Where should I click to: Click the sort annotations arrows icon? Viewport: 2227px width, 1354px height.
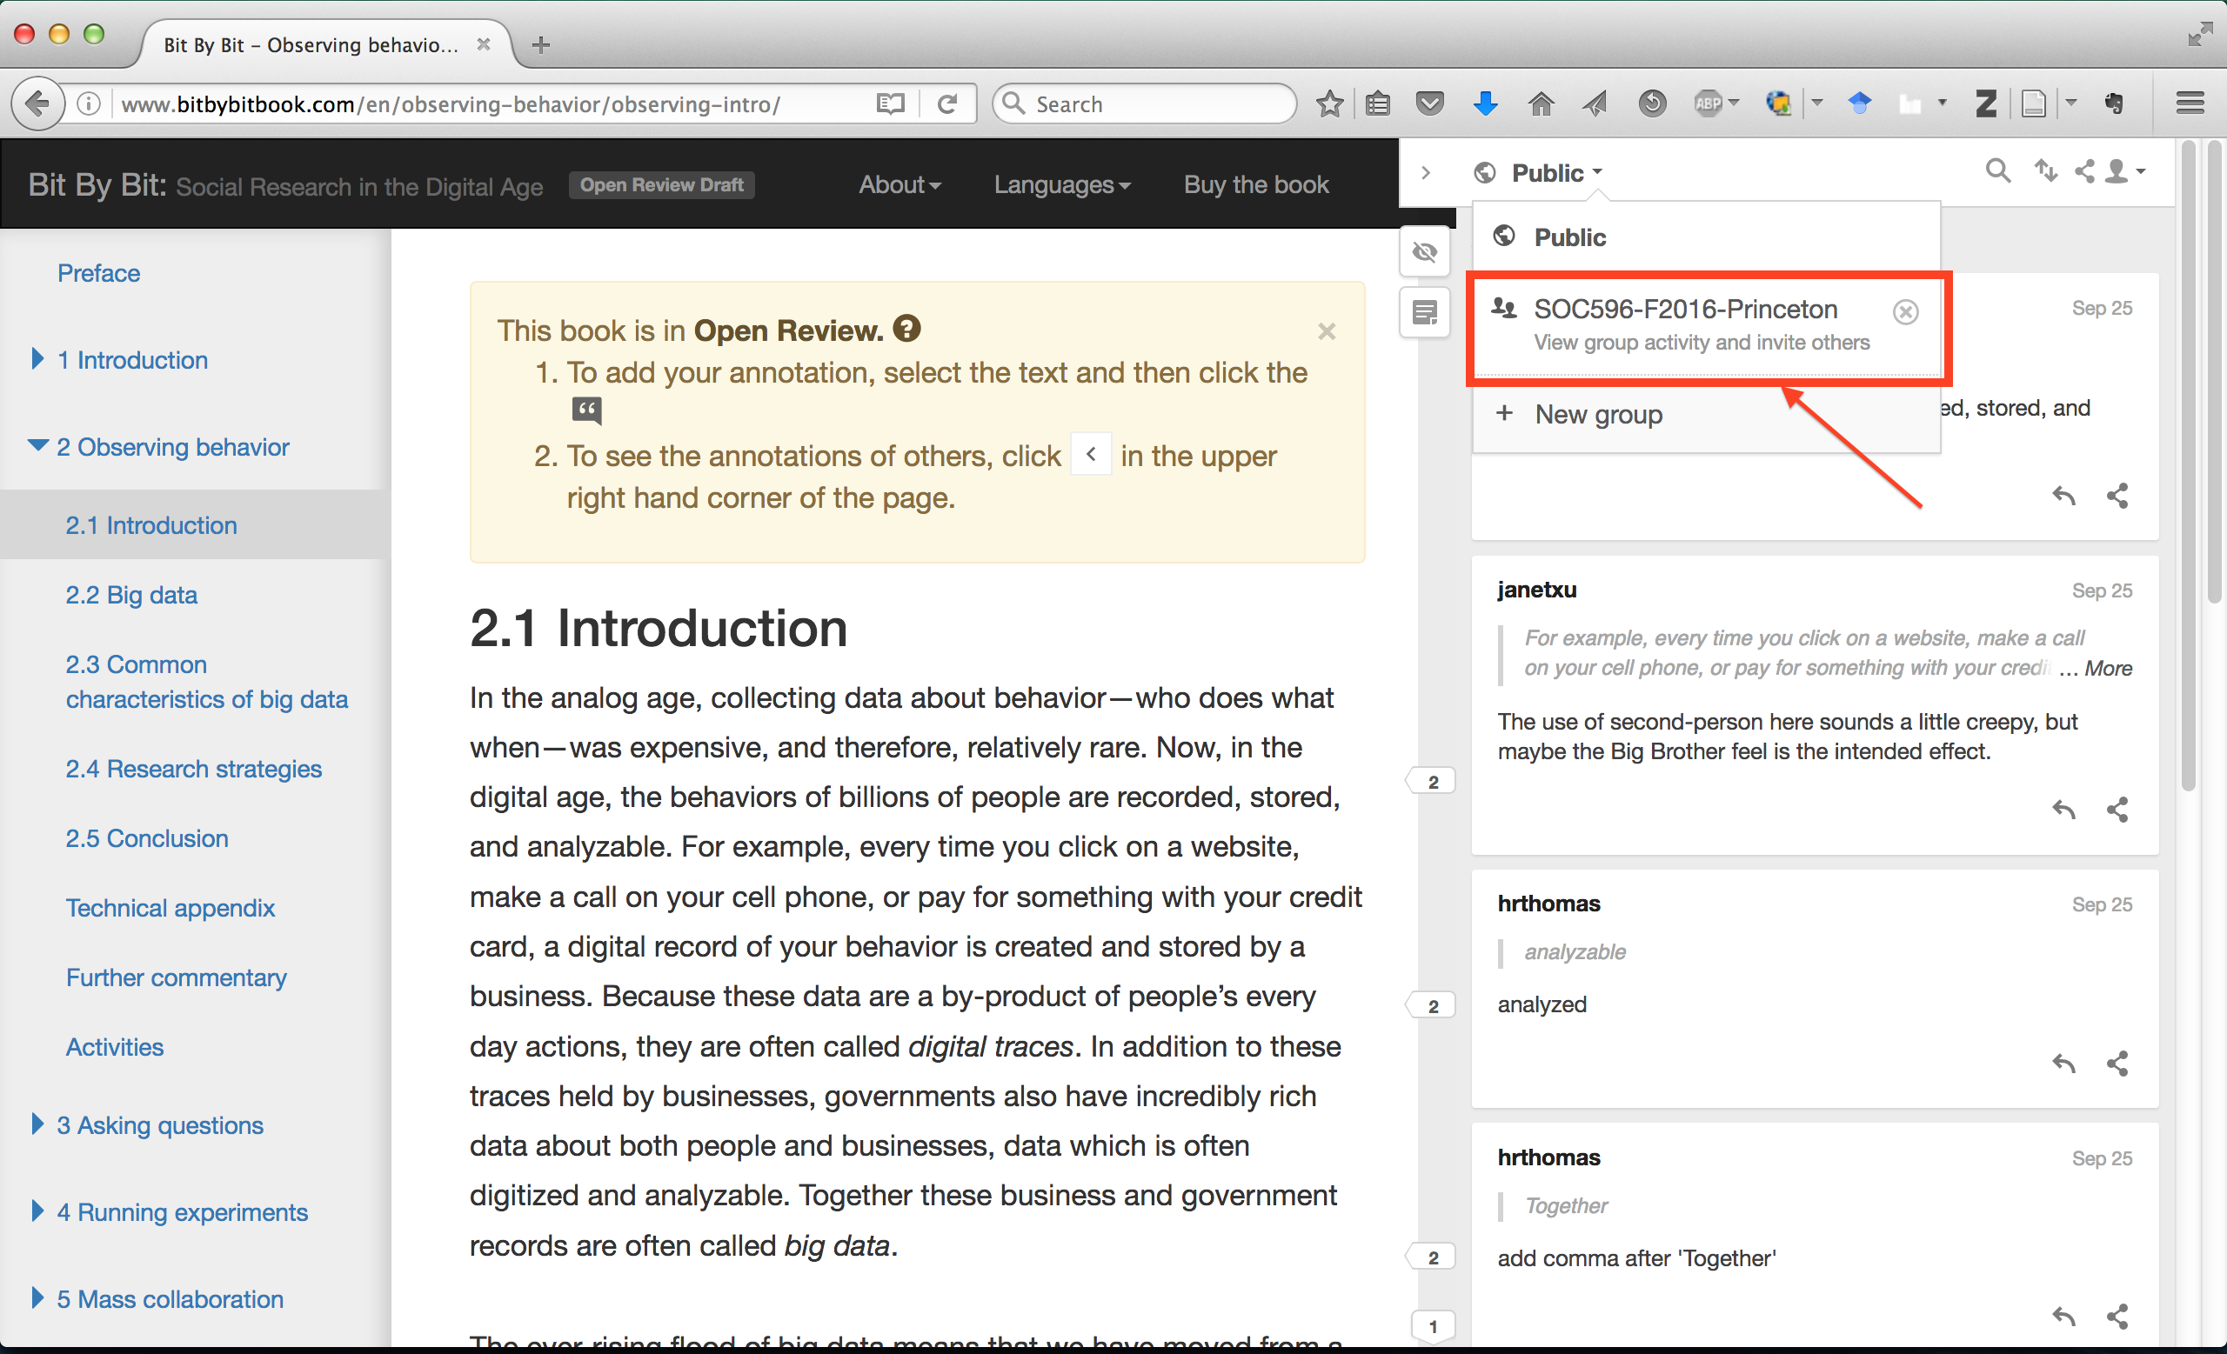[2044, 170]
